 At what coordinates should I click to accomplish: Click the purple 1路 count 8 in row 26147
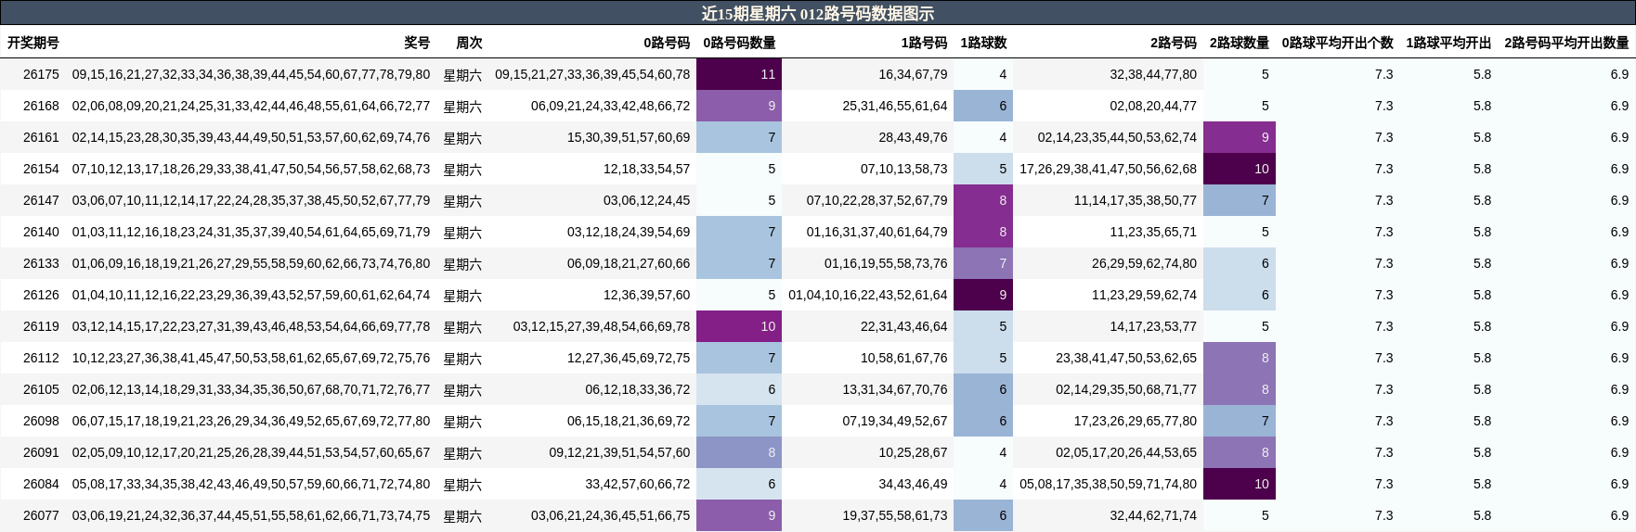tap(983, 200)
